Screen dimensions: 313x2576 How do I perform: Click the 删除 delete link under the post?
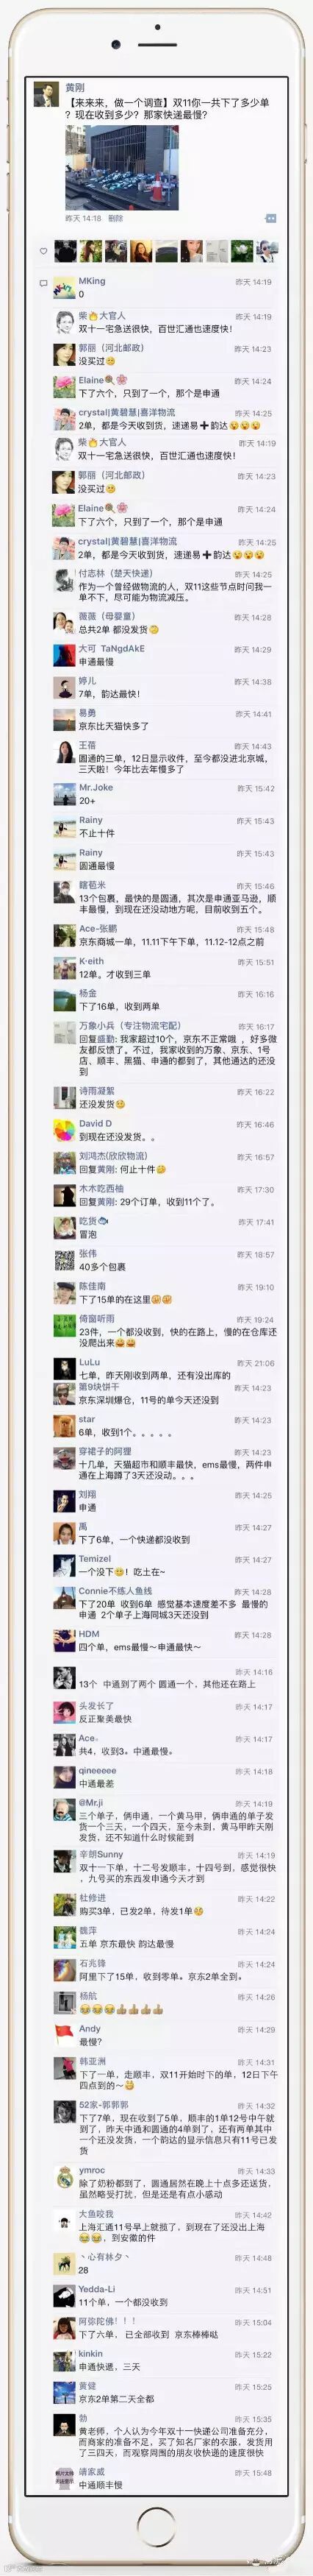click(115, 218)
